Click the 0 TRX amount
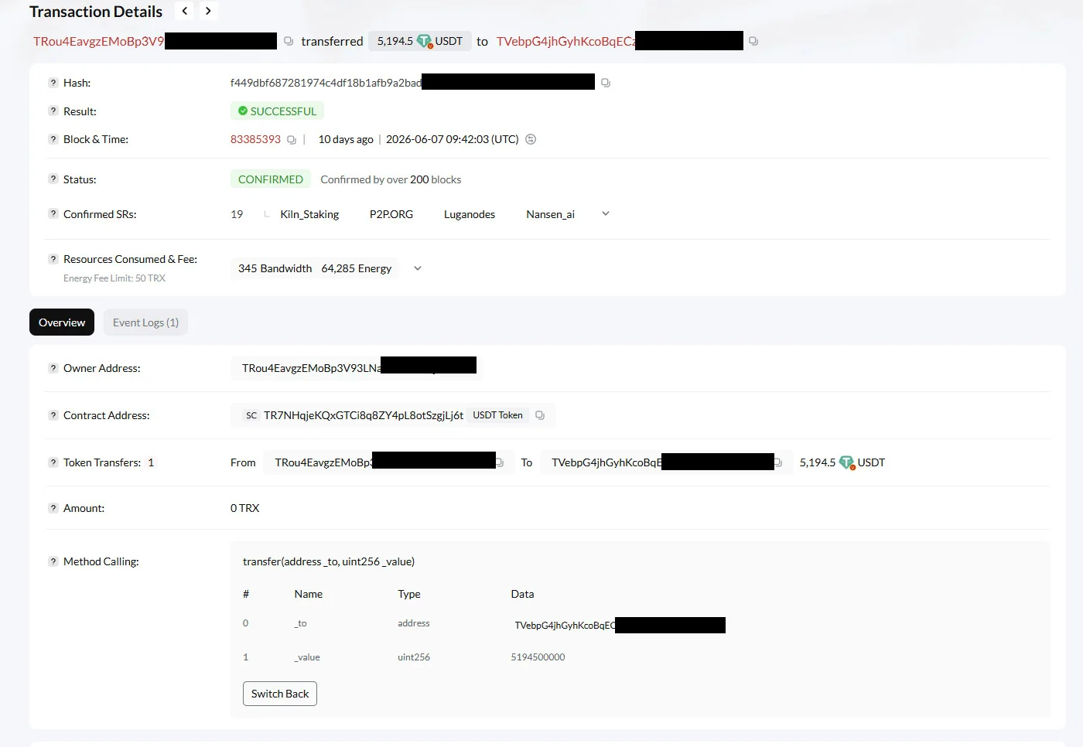This screenshot has height=747, width=1083. [244, 508]
